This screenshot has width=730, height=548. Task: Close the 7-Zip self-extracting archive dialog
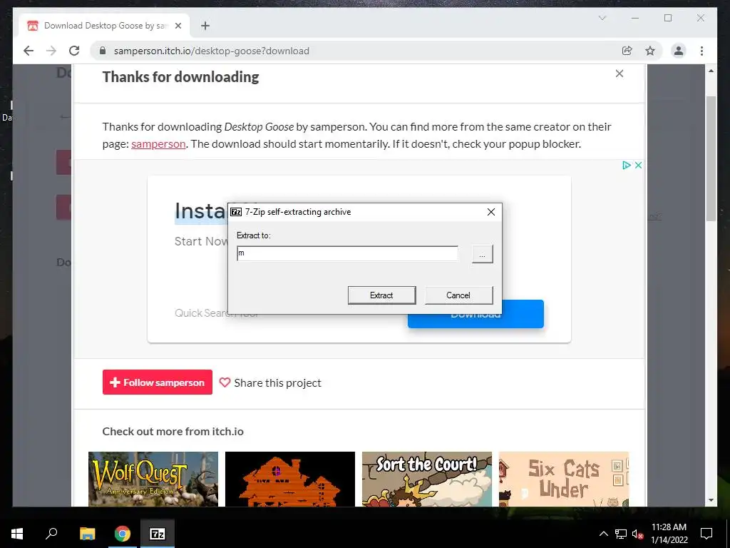490,212
